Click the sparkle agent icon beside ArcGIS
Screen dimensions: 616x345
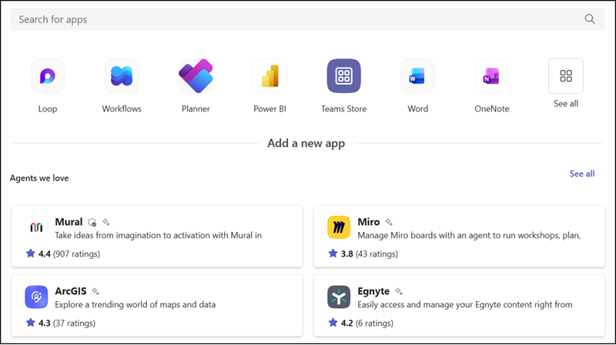pos(95,291)
